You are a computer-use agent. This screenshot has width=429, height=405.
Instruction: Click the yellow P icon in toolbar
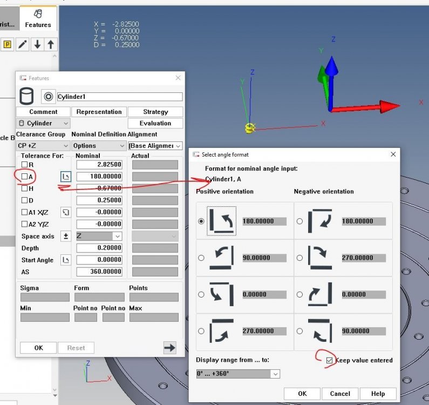click(8, 44)
